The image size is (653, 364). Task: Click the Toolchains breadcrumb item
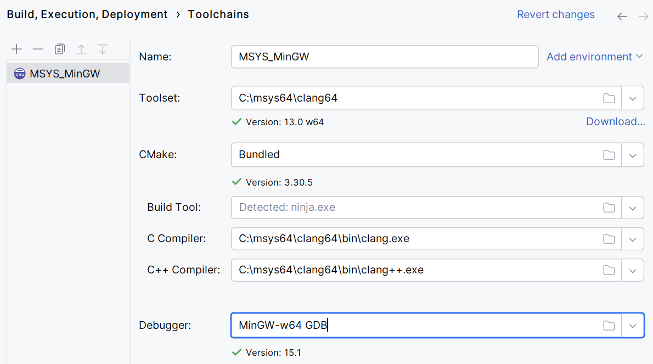point(218,14)
